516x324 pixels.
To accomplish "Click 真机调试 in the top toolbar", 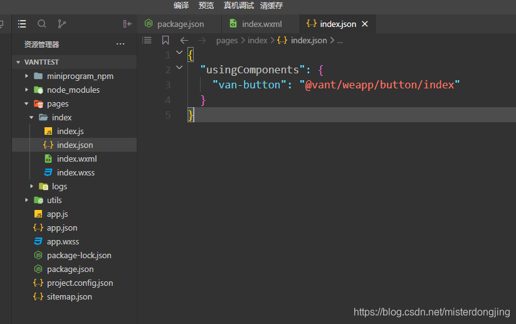I will [x=239, y=5].
